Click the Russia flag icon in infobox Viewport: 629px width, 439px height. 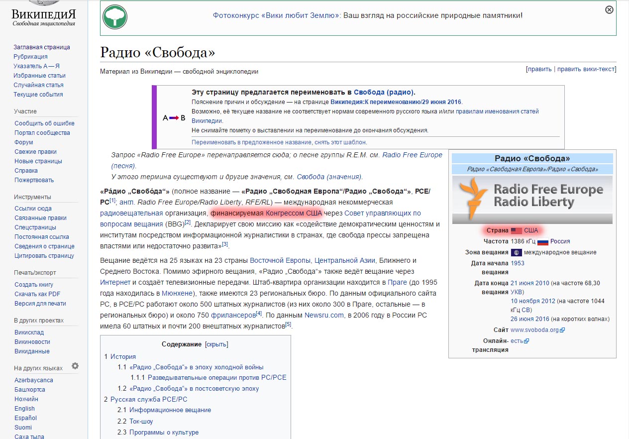(x=542, y=241)
